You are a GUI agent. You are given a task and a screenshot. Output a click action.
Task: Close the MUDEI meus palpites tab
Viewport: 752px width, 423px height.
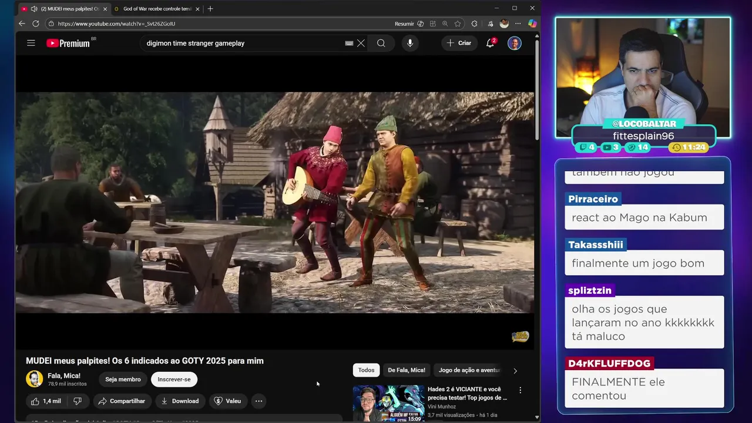105,9
